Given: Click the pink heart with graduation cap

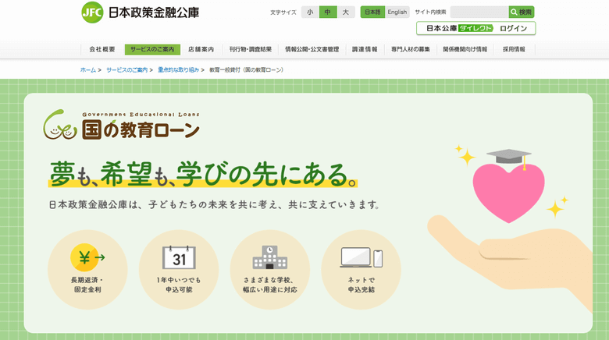Looking at the screenshot, I should 508,186.
